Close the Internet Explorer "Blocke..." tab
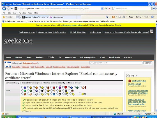This screenshot has height=118, width=157. point(47,17)
